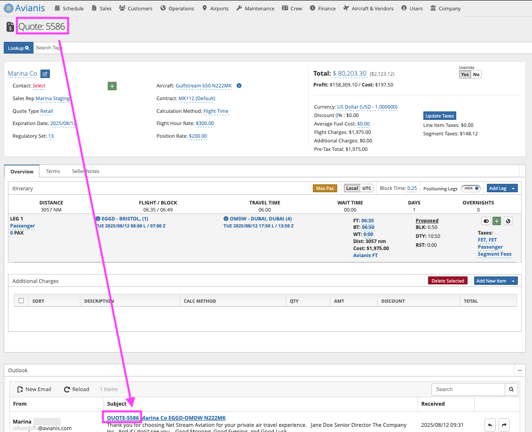Edit the Block Time 0.25 value
The height and width of the screenshot is (432, 532).
click(412, 188)
